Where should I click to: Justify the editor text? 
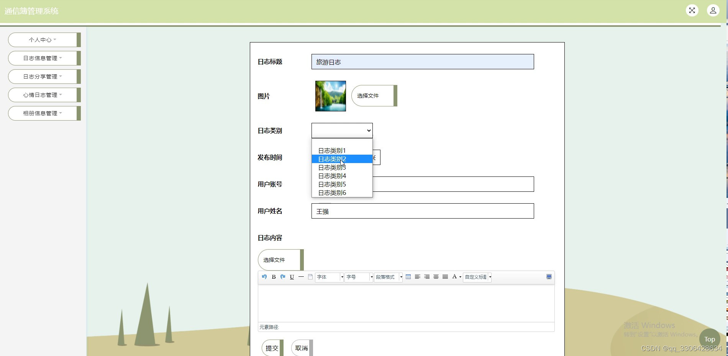point(445,277)
